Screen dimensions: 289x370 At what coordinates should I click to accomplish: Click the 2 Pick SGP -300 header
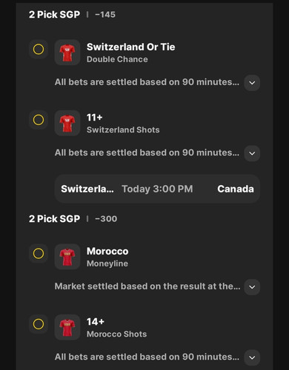pos(73,219)
